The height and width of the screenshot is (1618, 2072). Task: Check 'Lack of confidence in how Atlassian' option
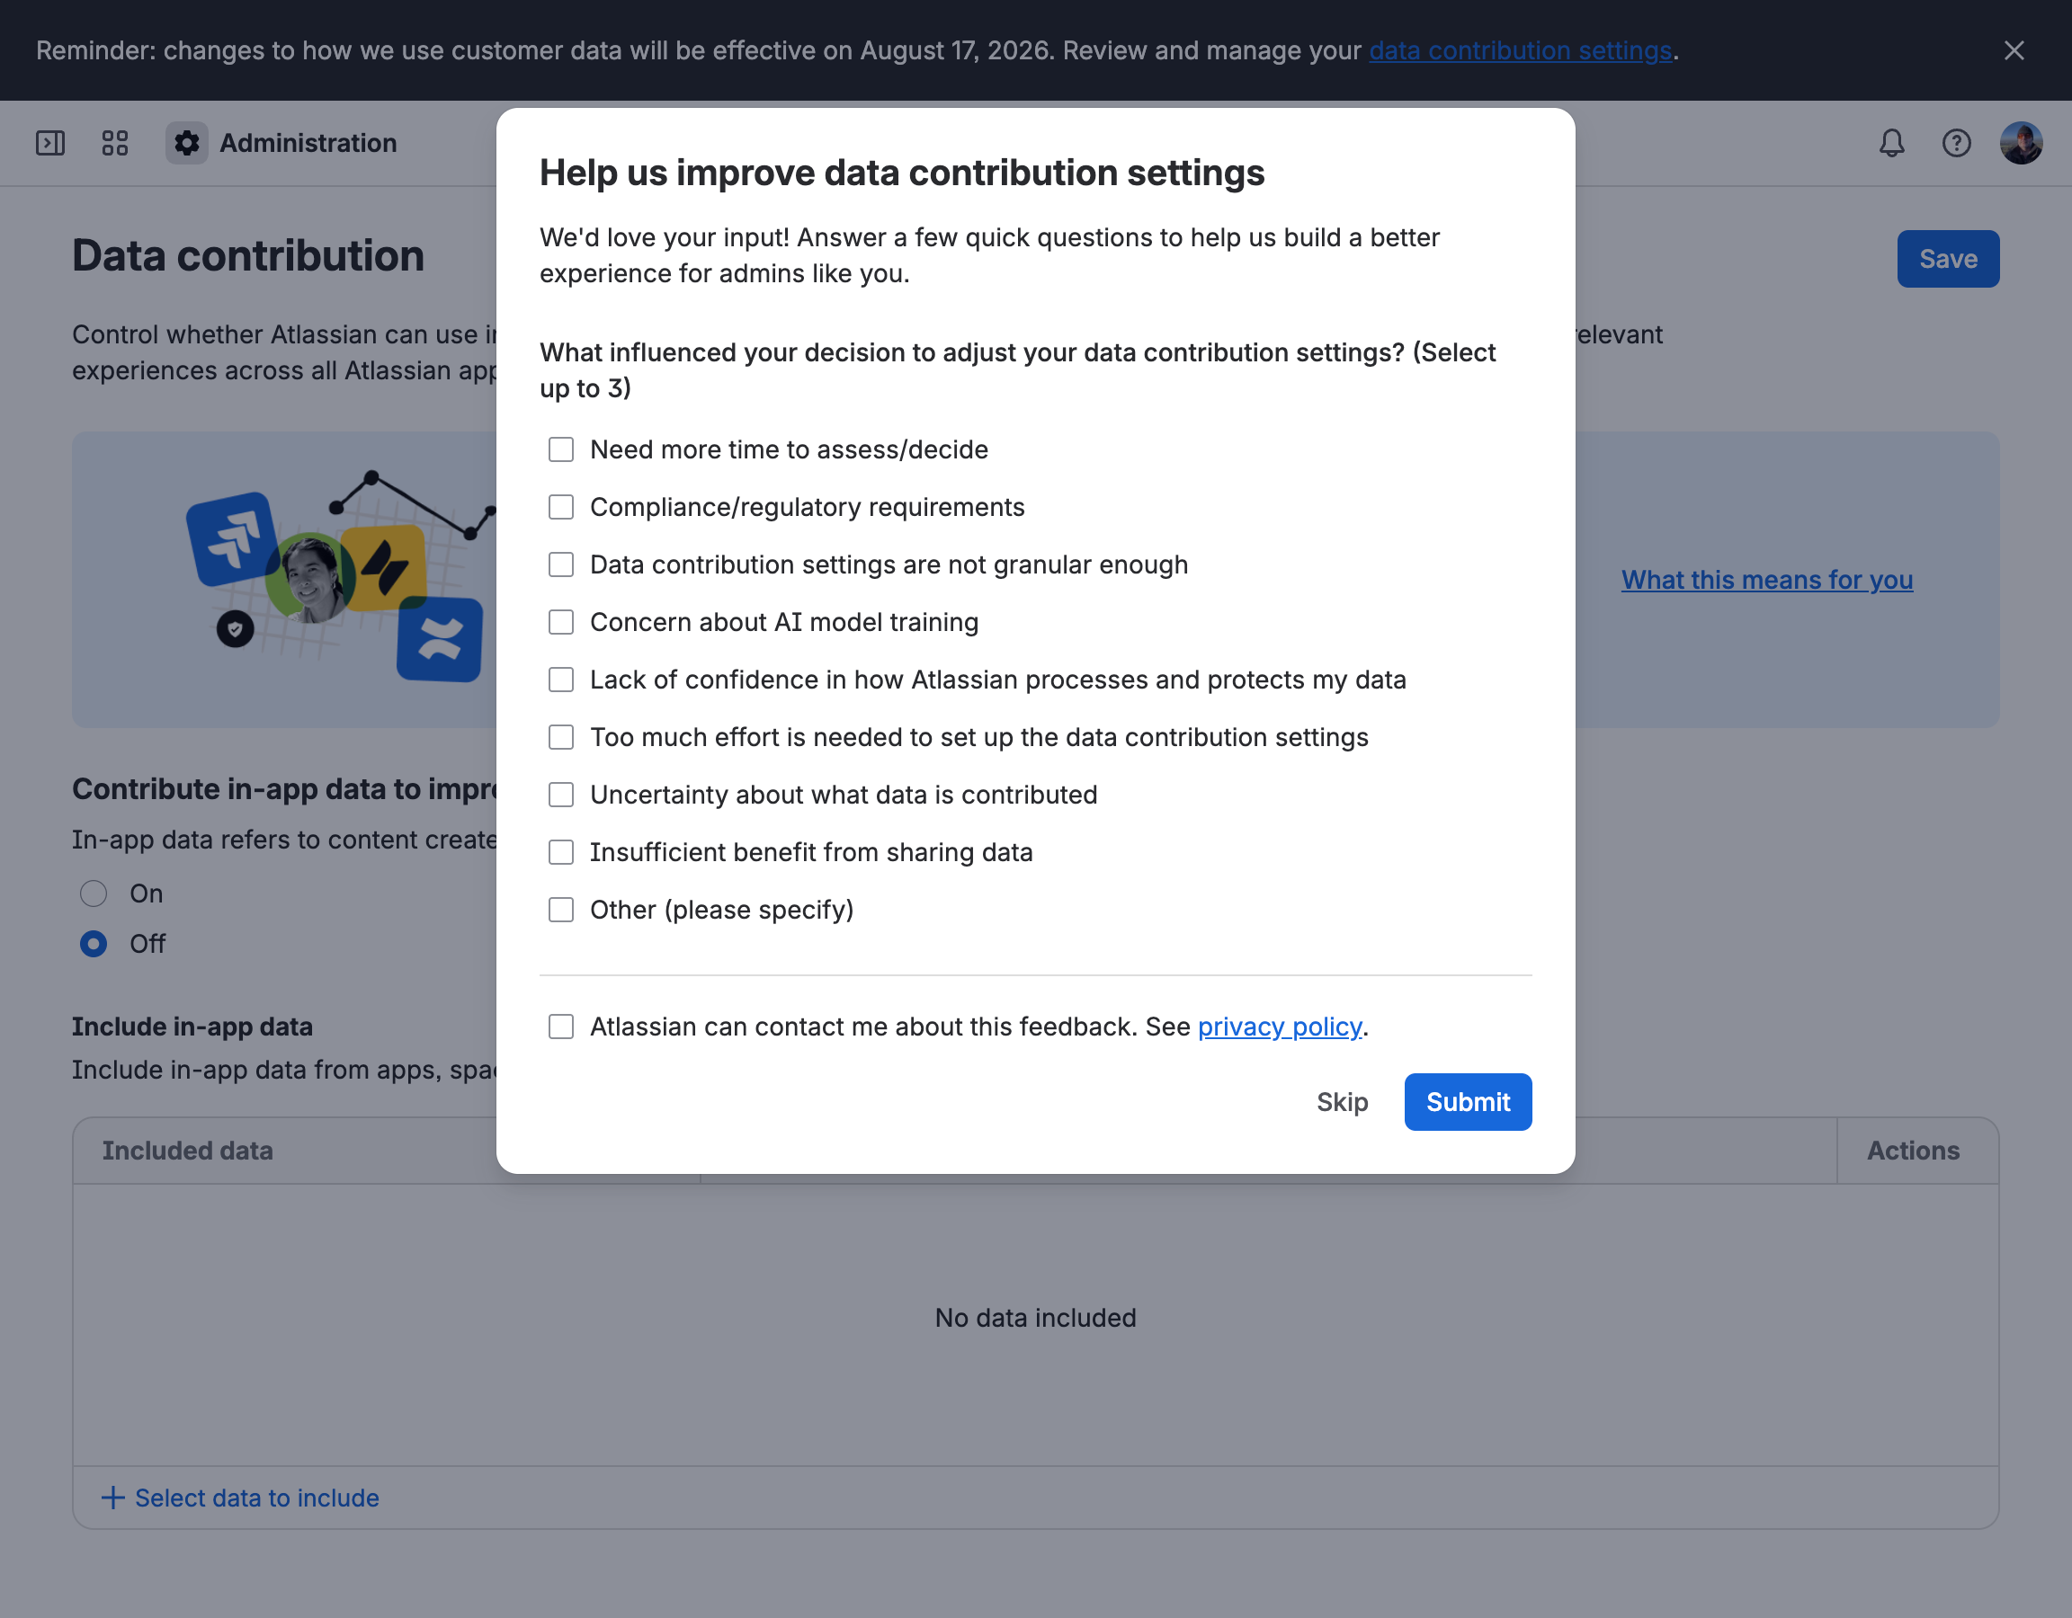point(560,680)
